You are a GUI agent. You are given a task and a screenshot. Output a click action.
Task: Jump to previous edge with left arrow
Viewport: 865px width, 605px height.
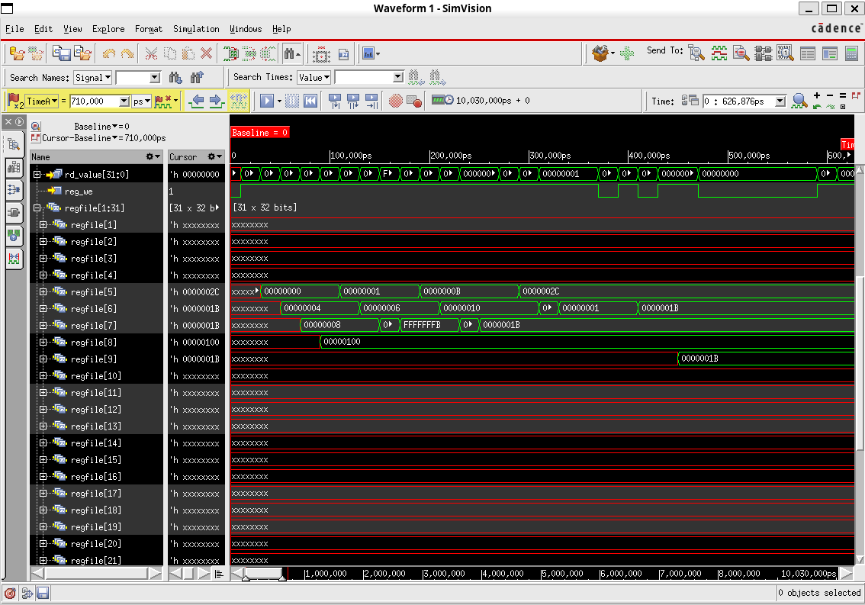[x=196, y=101]
